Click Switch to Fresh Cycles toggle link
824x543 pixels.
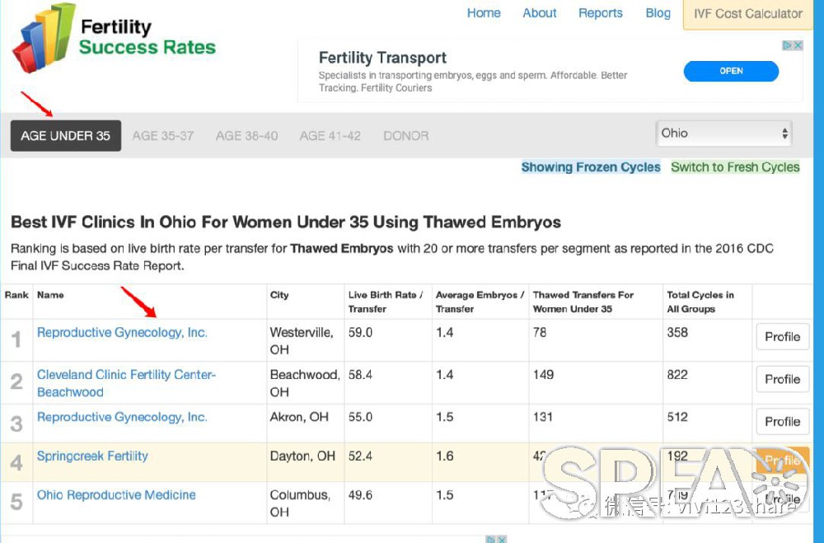[735, 167]
